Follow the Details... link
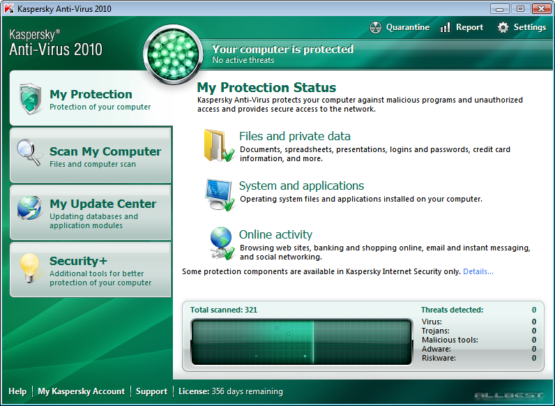555x406 pixels. (x=478, y=271)
